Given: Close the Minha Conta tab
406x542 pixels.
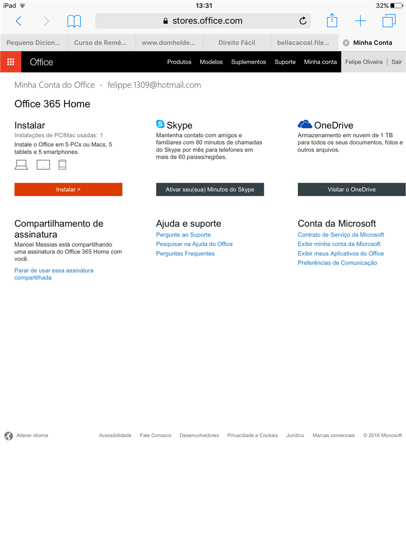Looking at the screenshot, I should coord(346,43).
